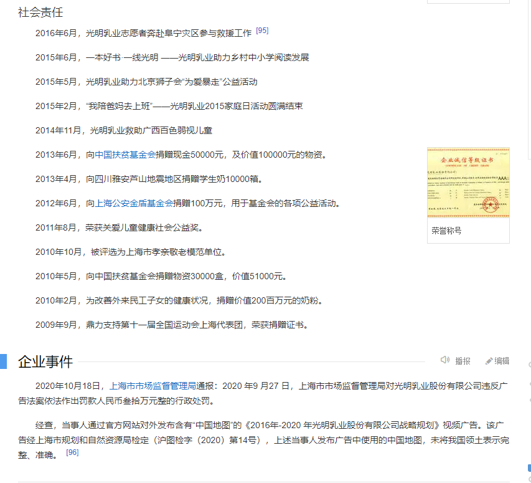
Task: Click the 编辑 pencil icon
Action: pyautogui.click(x=489, y=361)
